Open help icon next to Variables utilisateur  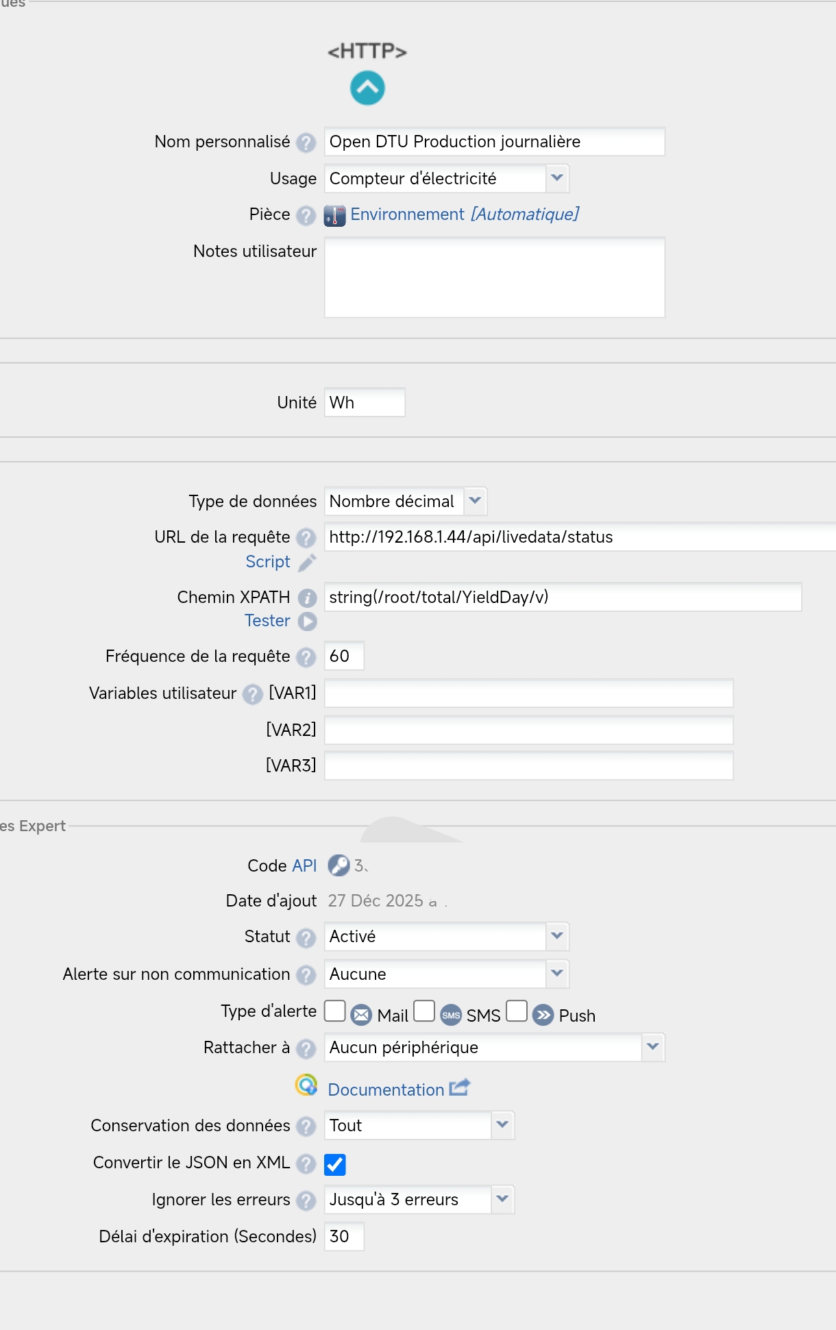252,694
